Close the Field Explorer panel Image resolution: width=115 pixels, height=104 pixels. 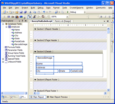26,21
